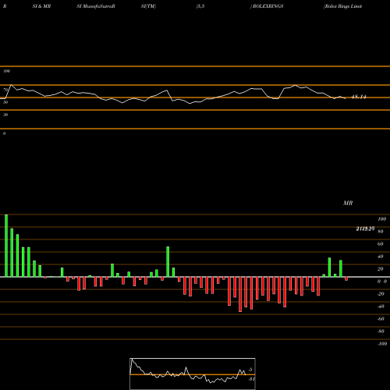The image size is (390, 390).
Task: Click the MR axis label -20
Action: [x=381, y=294]
